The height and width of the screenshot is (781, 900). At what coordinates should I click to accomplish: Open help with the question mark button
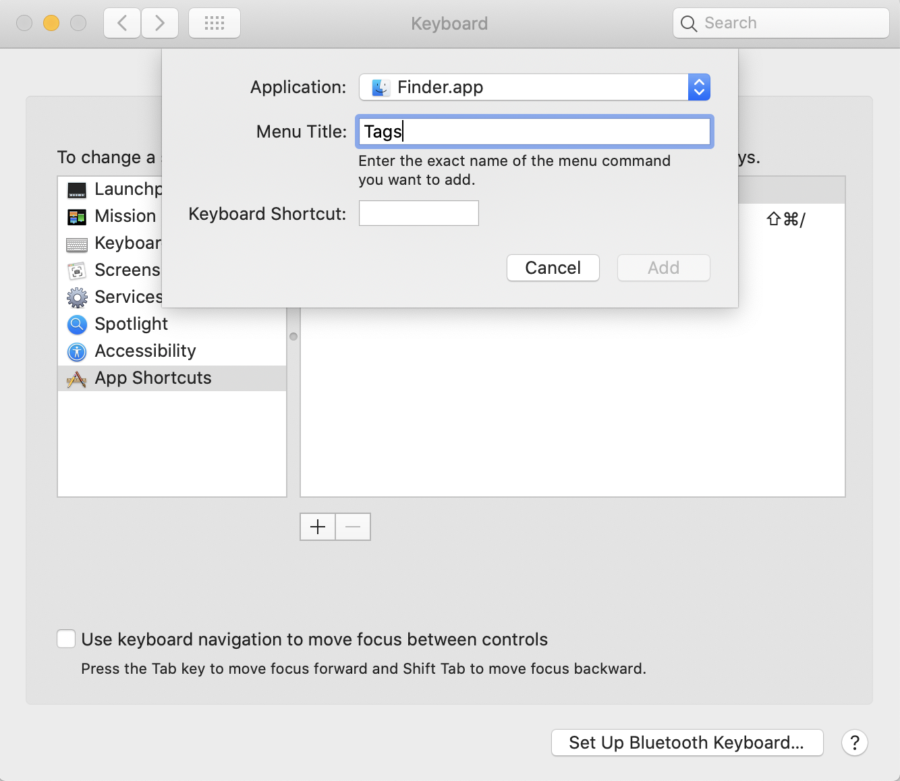point(855,743)
